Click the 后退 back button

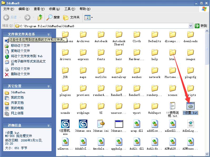pos(10,17)
